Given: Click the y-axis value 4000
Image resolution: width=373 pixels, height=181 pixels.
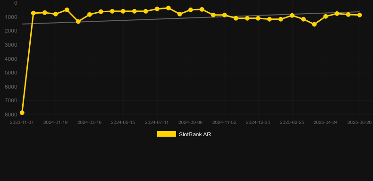Looking at the screenshot, I should pyautogui.click(x=11, y=59).
